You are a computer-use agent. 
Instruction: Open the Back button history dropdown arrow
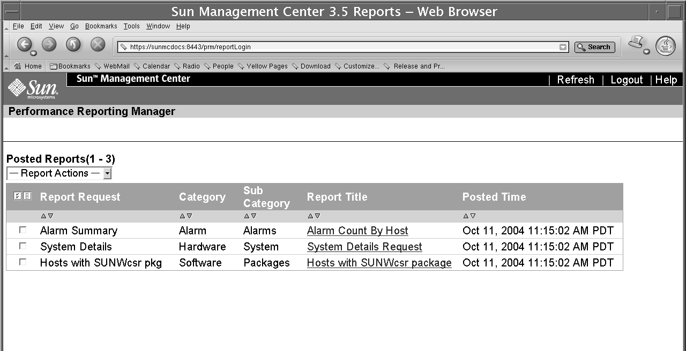tap(33, 53)
